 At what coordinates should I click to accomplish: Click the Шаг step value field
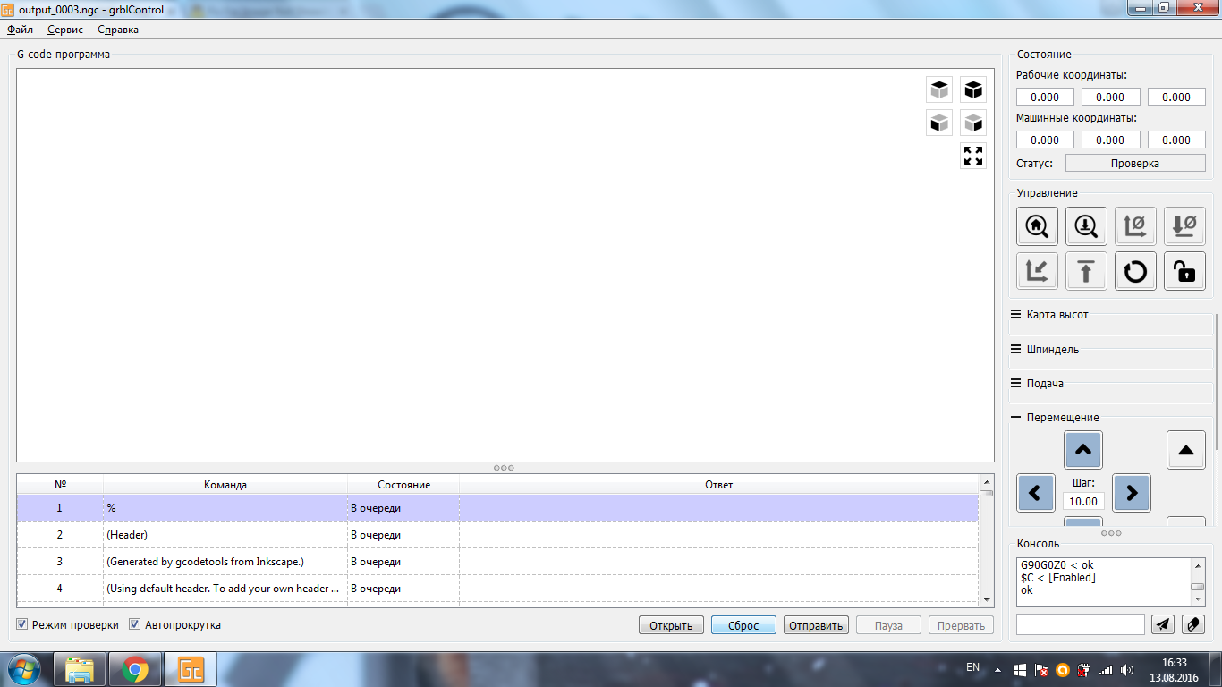coord(1083,502)
